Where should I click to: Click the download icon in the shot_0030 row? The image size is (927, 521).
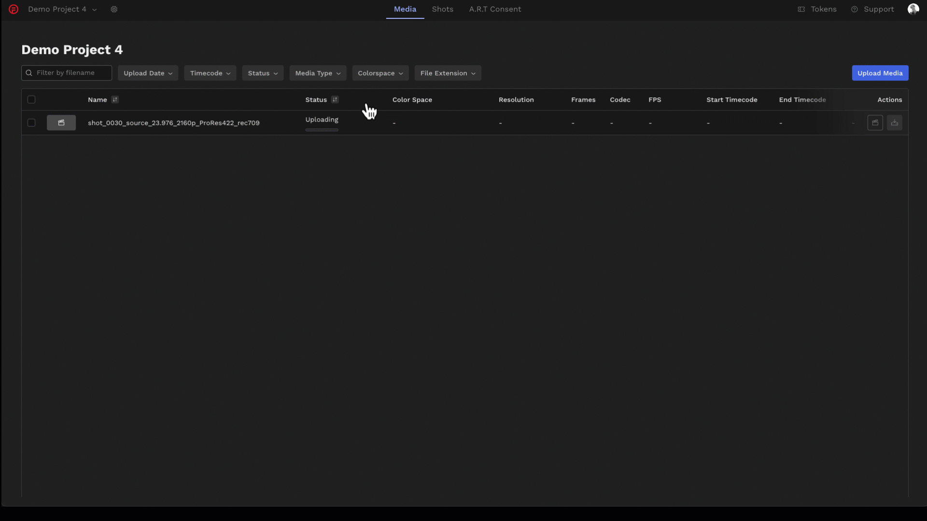[x=894, y=123]
